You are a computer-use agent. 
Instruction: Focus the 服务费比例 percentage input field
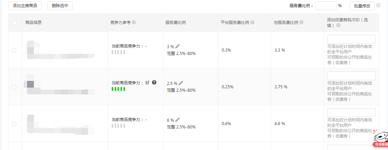(x=326, y=6)
